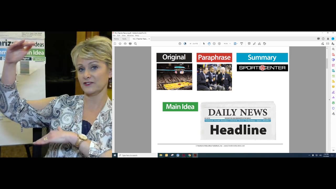This screenshot has height=189, width=336.
Task: Click the Daily News Headline newspaper image
Action: (x=238, y=121)
